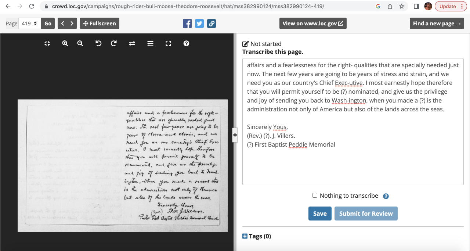Flip the image with the swap arrows icon
Viewport: 470px width, 251px height.
pyautogui.click(x=132, y=43)
